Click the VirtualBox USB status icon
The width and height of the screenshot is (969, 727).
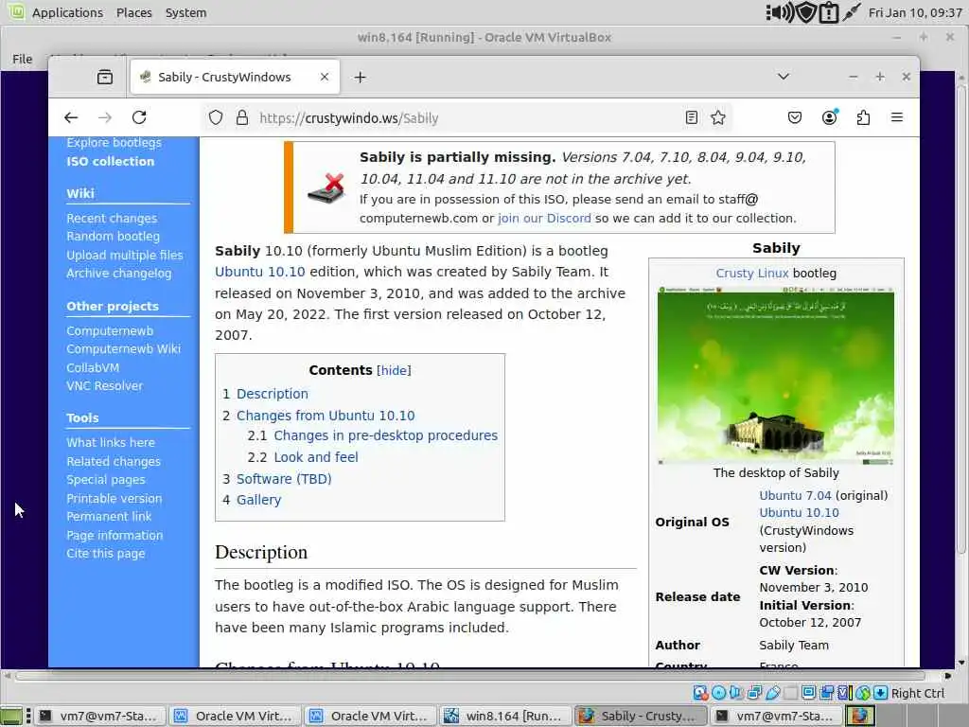click(x=773, y=693)
